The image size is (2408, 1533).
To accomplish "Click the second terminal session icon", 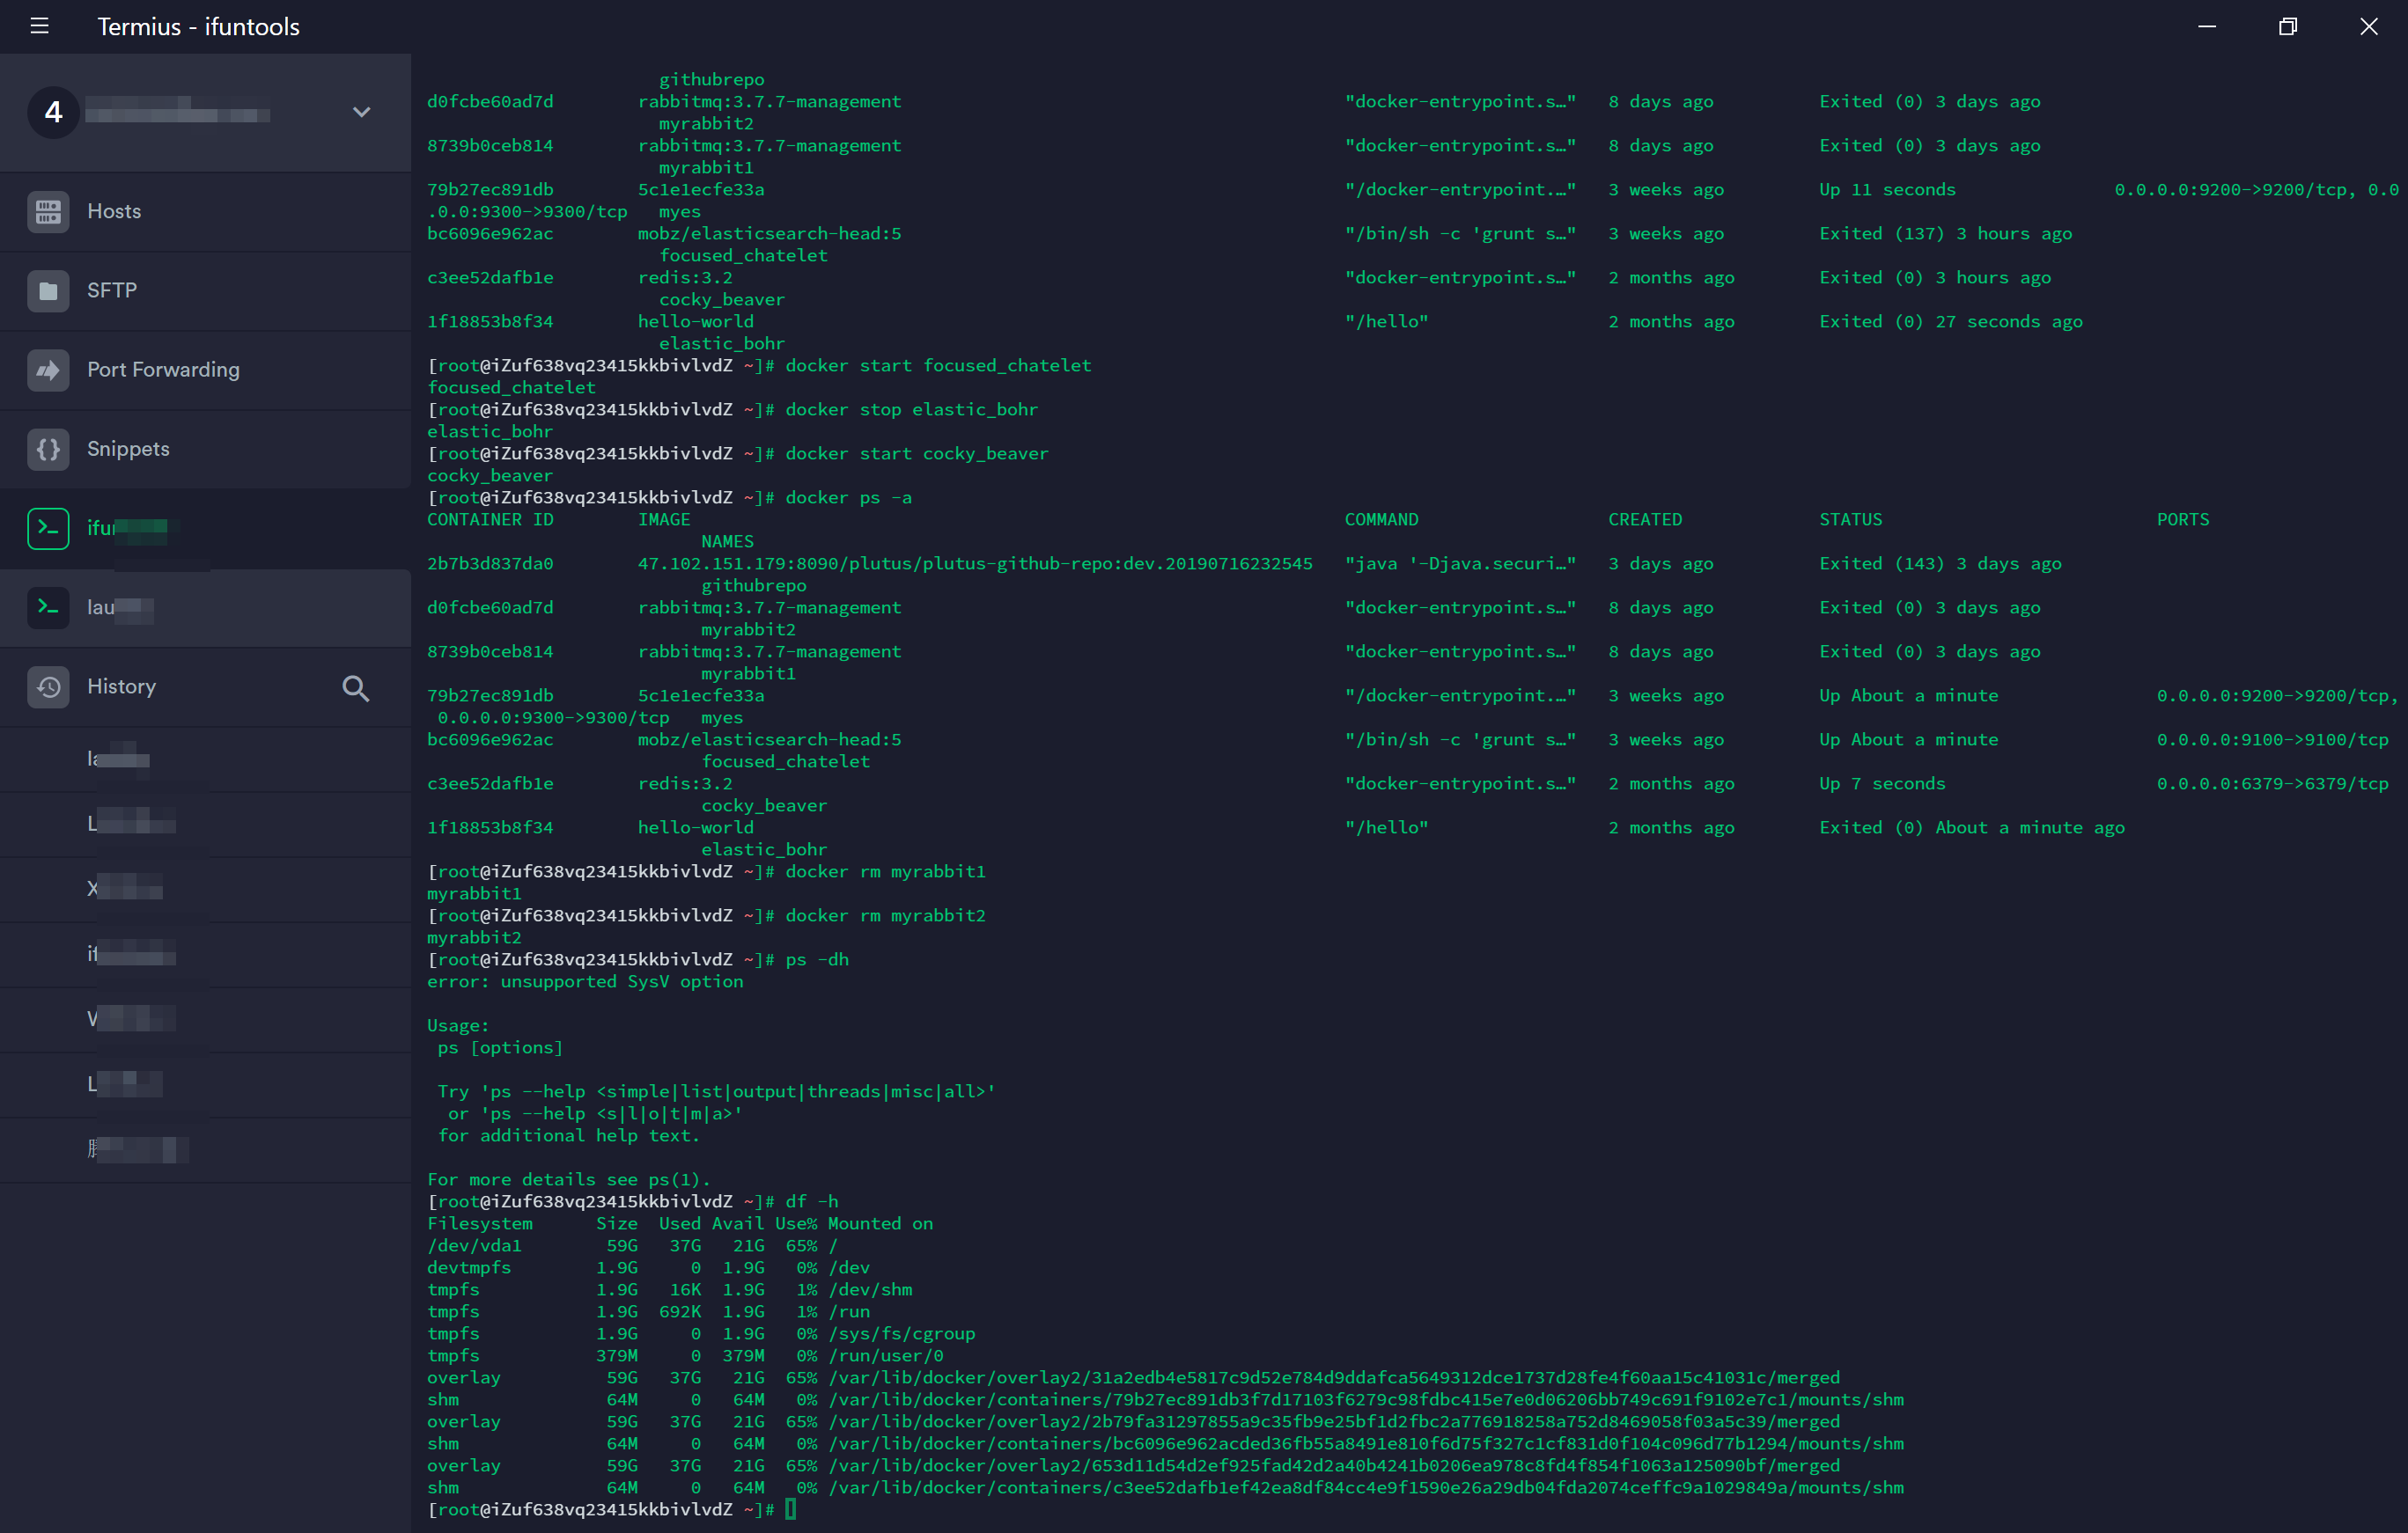I will coord(48,606).
